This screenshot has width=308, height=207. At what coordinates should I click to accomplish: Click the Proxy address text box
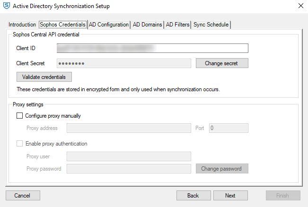[x=129, y=128]
